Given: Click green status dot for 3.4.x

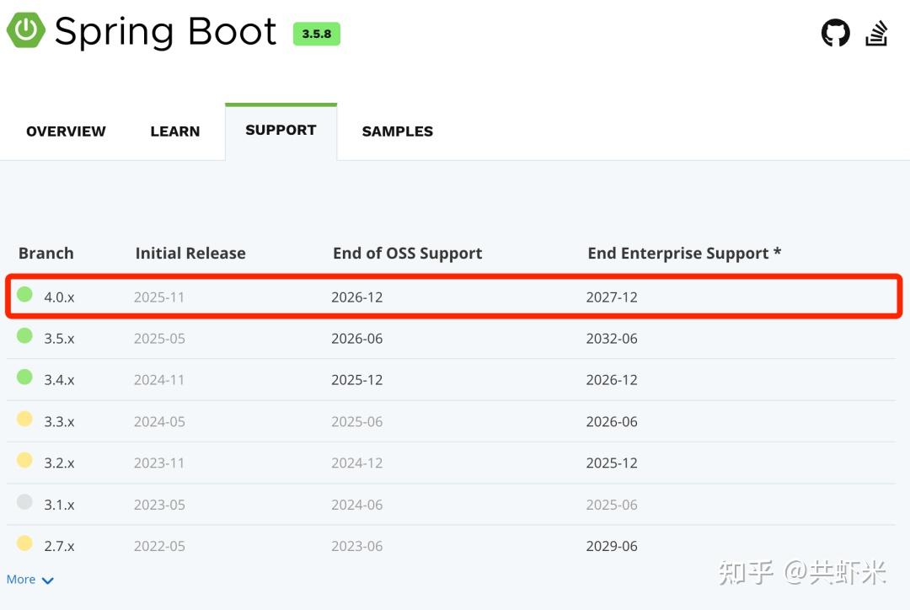Looking at the screenshot, I should click(24, 377).
